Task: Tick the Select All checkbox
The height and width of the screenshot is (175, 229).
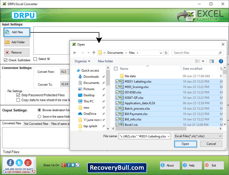Action: pos(35,59)
